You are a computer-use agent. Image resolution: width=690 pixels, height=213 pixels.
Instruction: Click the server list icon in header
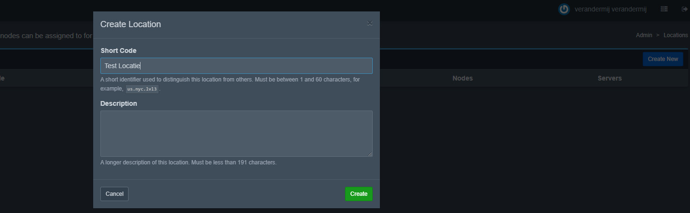click(x=664, y=9)
